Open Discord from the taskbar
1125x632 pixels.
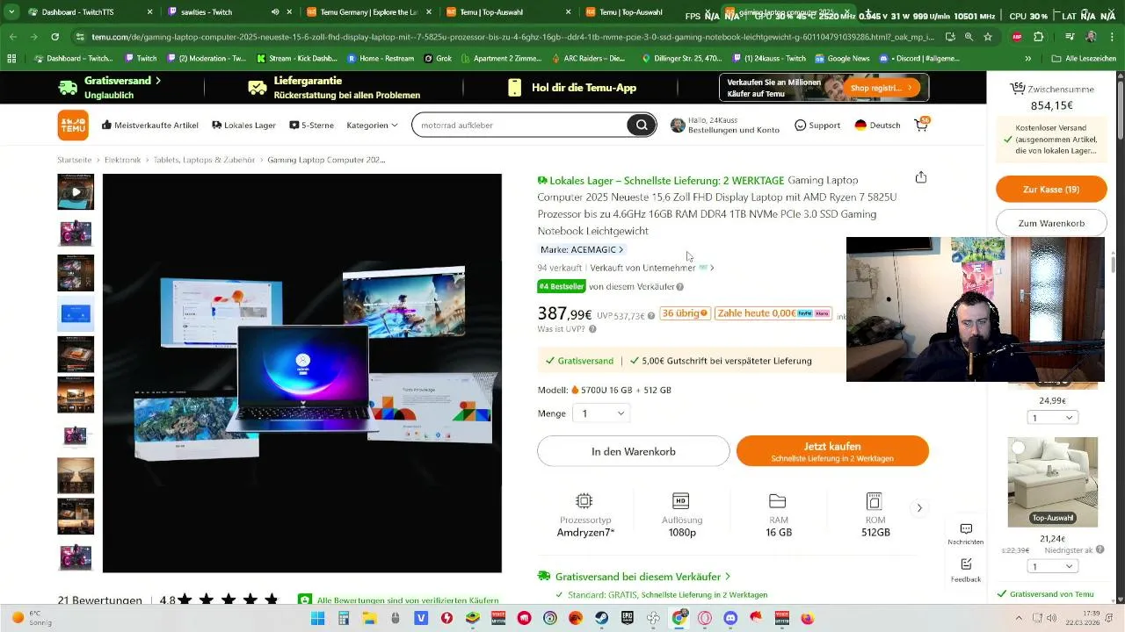click(x=729, y=618)
